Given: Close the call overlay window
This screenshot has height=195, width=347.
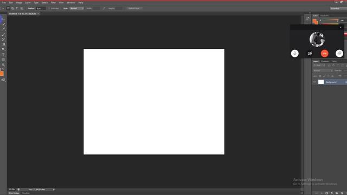Looking at the screenshot, I should point(340,28).
